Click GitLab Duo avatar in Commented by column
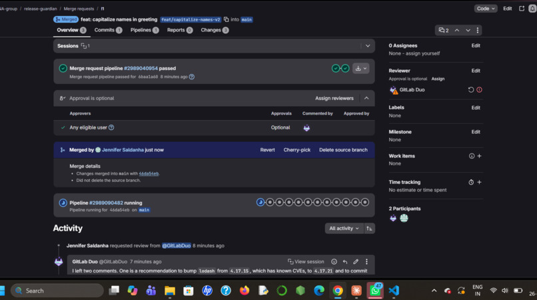 coord(306,128)
